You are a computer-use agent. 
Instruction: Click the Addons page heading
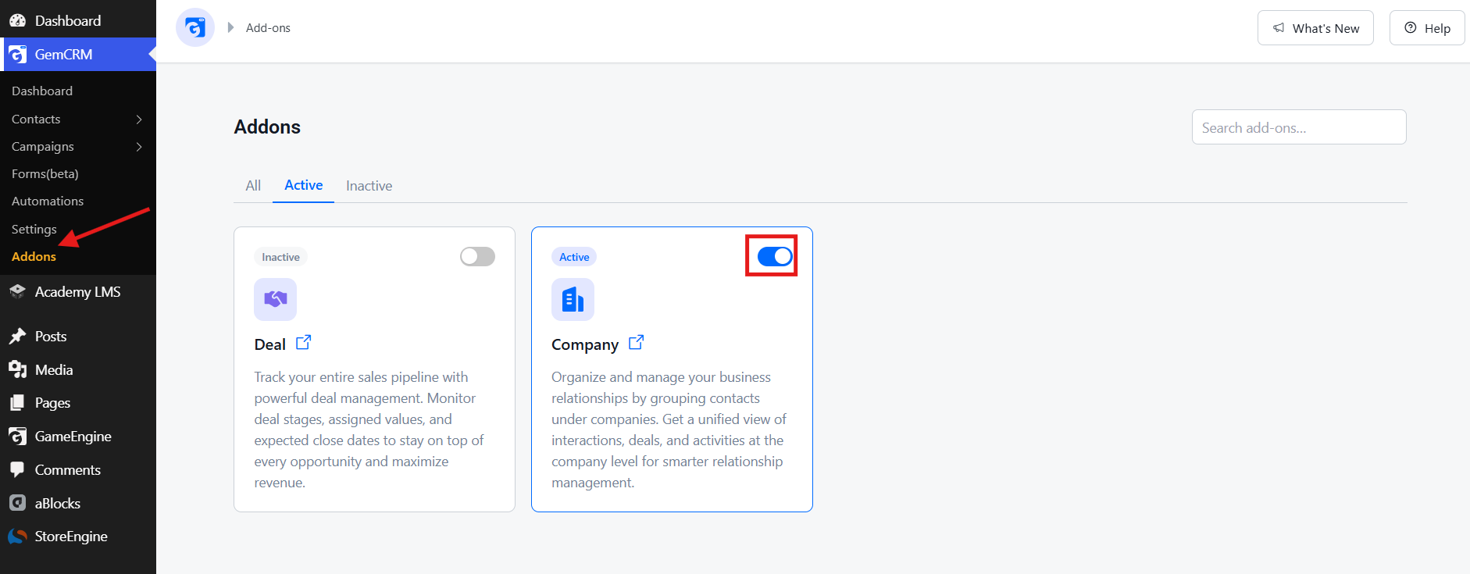click(267, 127)
